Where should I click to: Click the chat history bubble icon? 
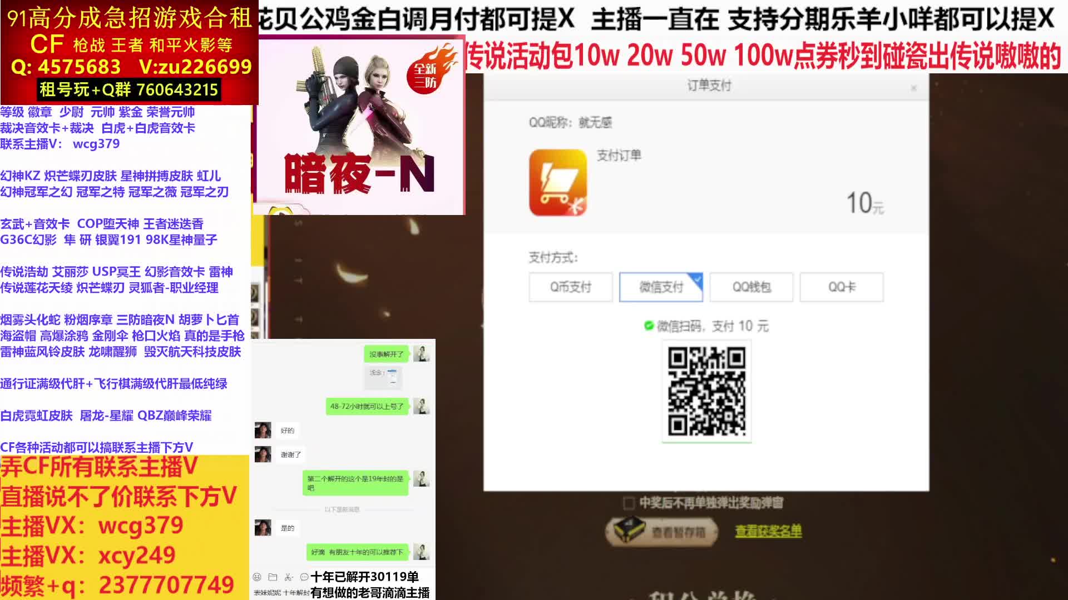304,577
